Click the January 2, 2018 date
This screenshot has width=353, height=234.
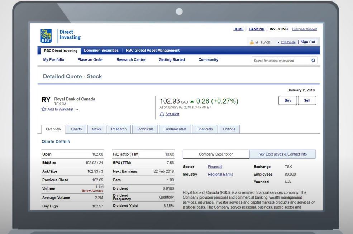coord(301,90)
